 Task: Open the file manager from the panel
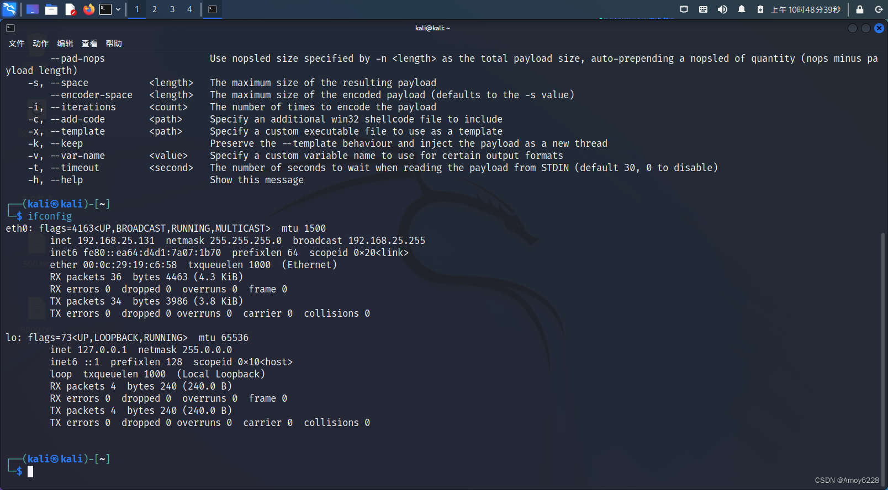coord(51,9)
